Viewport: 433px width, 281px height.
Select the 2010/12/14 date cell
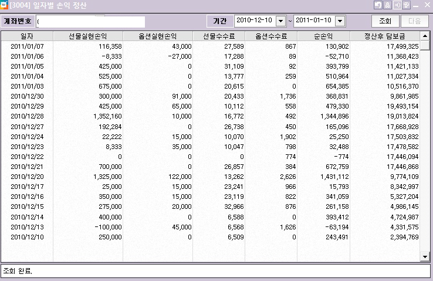(x=27, y=217)
